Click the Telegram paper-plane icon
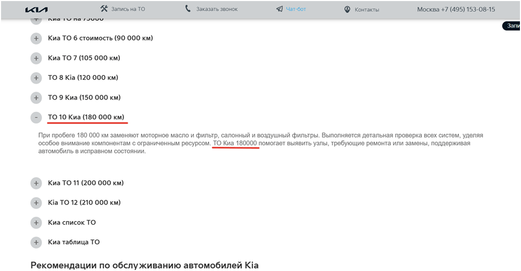This screenshot has width=521, height=271. 280,9
